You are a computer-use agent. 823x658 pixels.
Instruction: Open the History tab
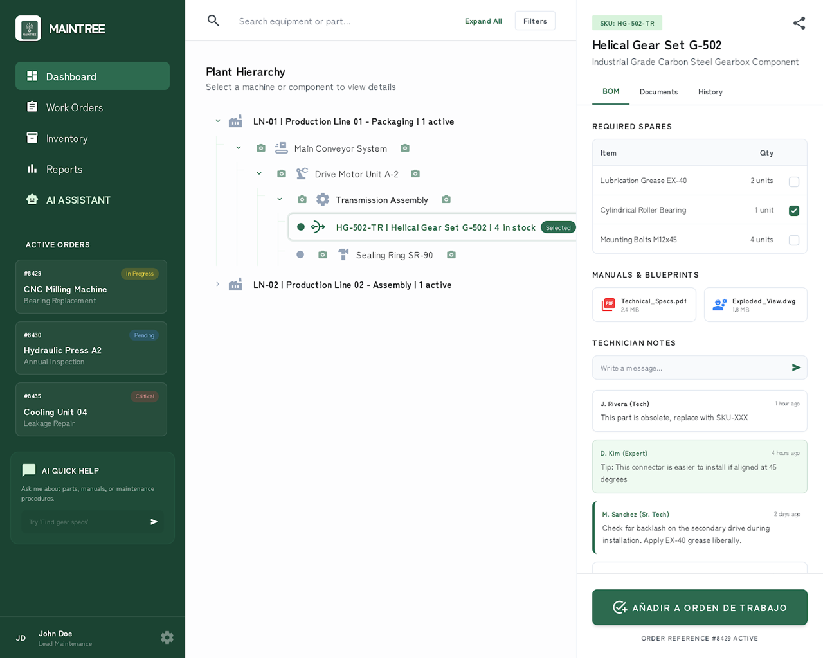710,92
